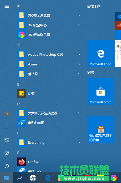The height and width of the screenshot is (183, 121).
Task: Click the 电影和电视 label text
Action: click(x=36, y=123)
